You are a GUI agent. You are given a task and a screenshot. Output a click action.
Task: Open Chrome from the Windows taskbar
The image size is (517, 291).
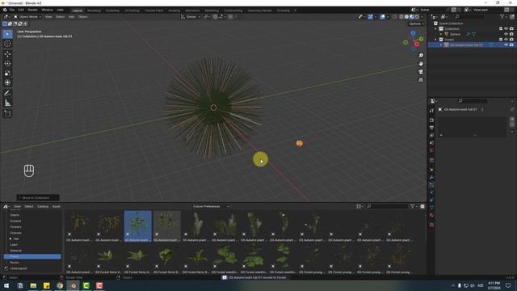[x=60, y=285]
